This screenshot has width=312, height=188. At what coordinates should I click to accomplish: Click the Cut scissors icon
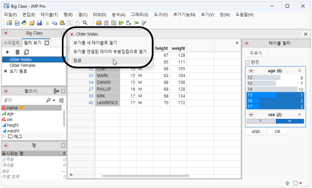click(47, 23)
